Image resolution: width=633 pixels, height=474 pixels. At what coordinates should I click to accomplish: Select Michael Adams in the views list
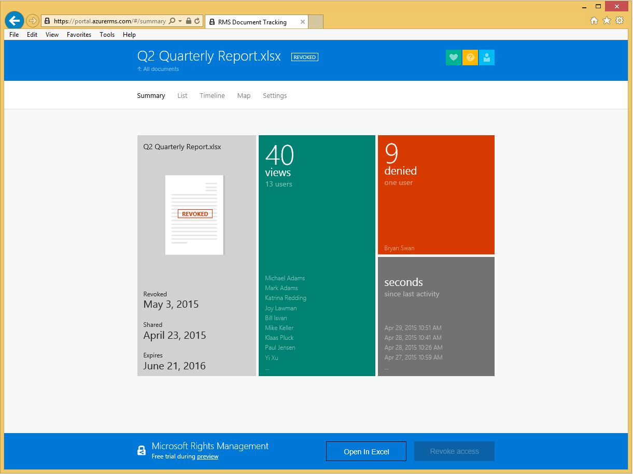[285, 278]
